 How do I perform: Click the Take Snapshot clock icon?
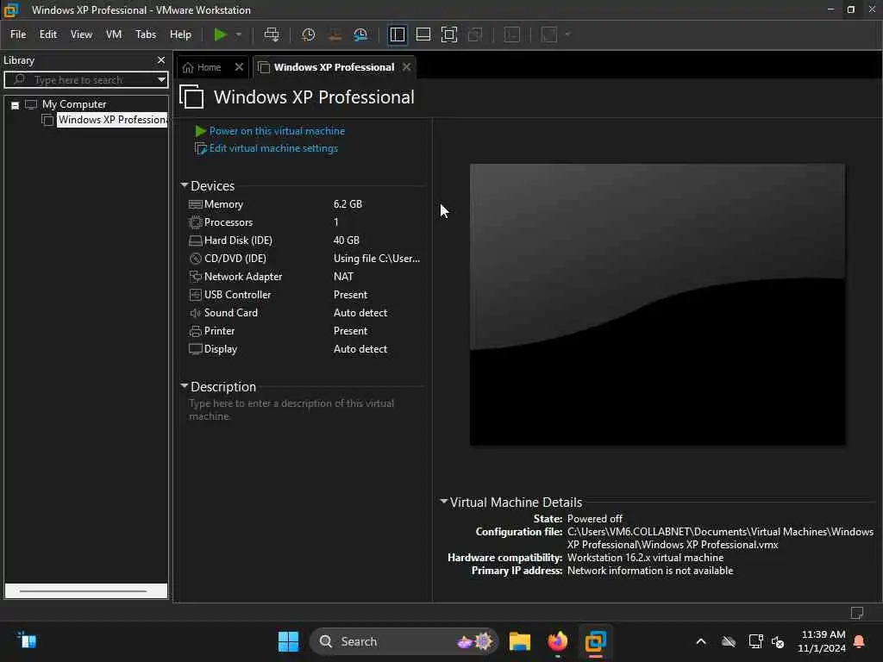point(308,34)
